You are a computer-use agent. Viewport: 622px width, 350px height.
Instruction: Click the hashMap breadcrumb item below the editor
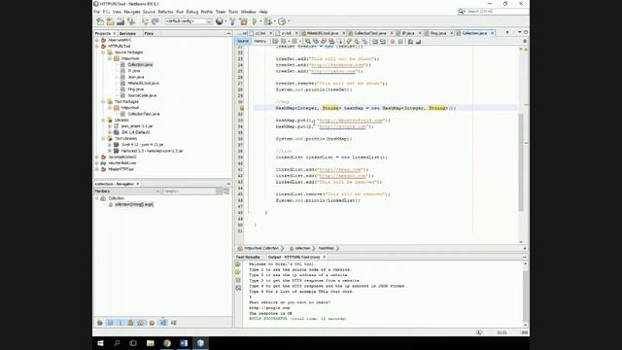(327, 249)
